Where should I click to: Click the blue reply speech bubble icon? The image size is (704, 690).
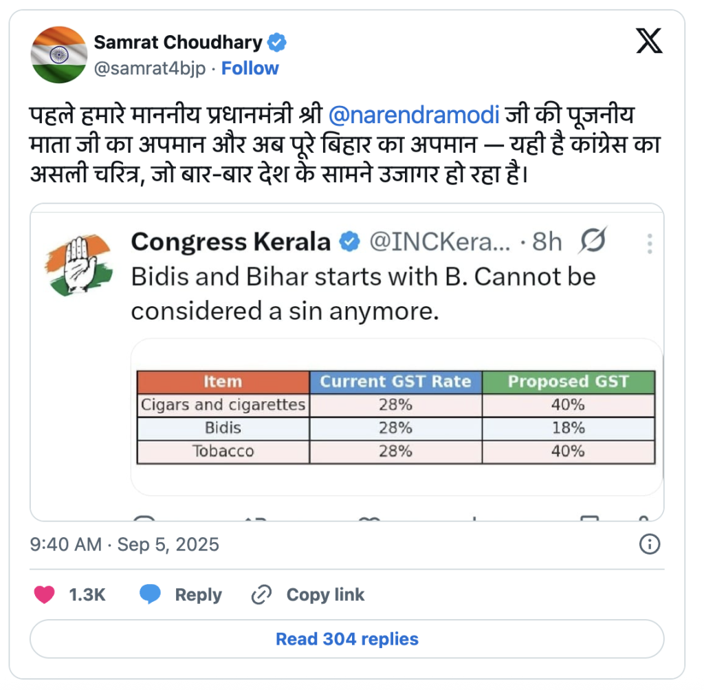pos(151,595)
